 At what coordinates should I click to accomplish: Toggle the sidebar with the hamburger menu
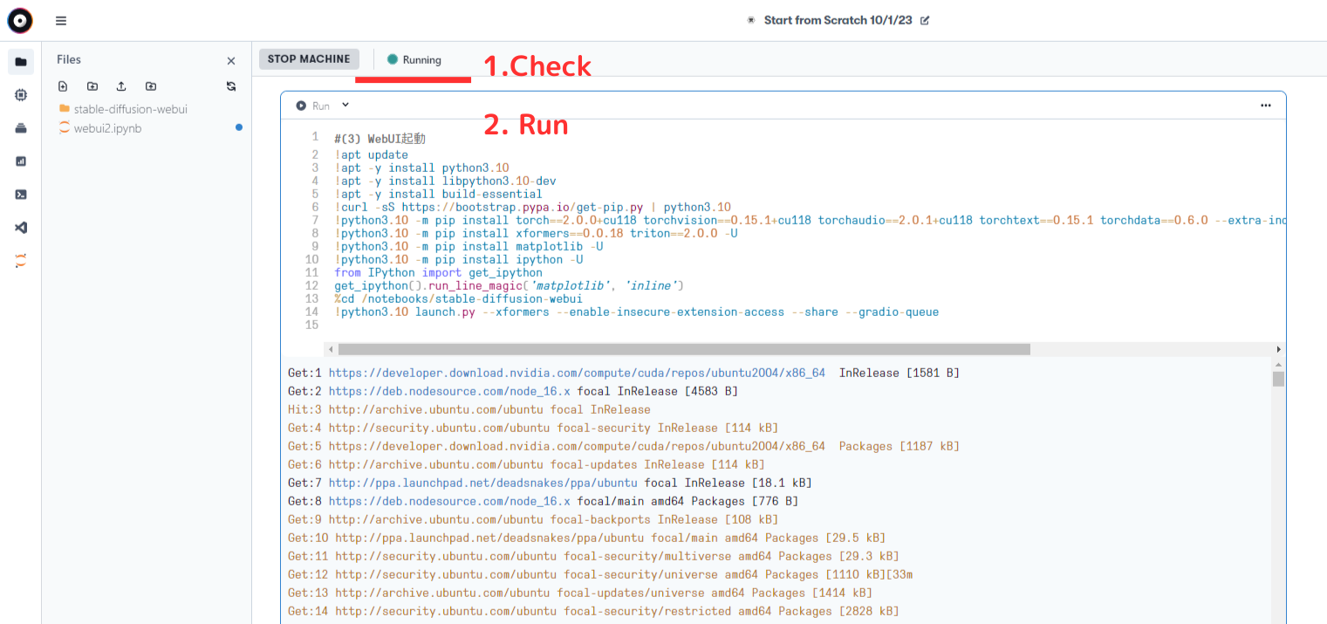(59, 20)
